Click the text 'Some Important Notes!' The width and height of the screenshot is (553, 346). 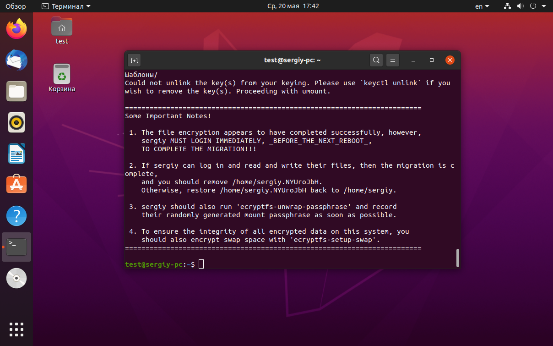(x=168, y=116)
